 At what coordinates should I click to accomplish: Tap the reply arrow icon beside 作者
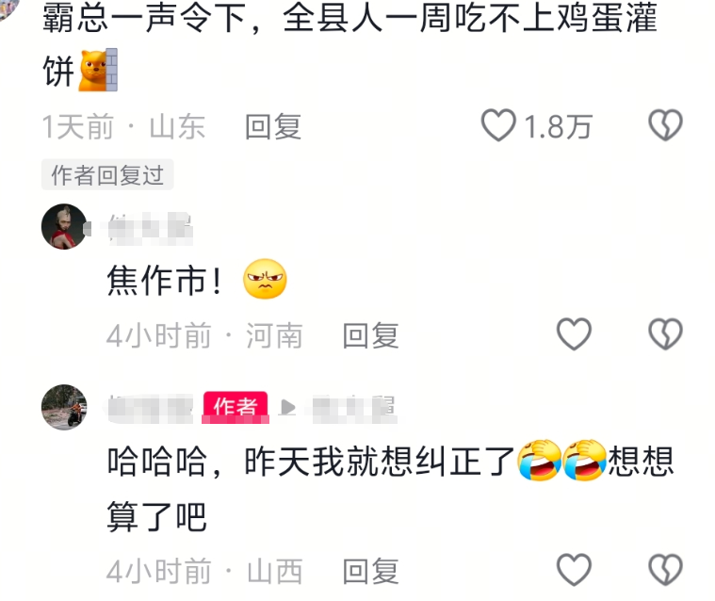(x=287, y=407)
